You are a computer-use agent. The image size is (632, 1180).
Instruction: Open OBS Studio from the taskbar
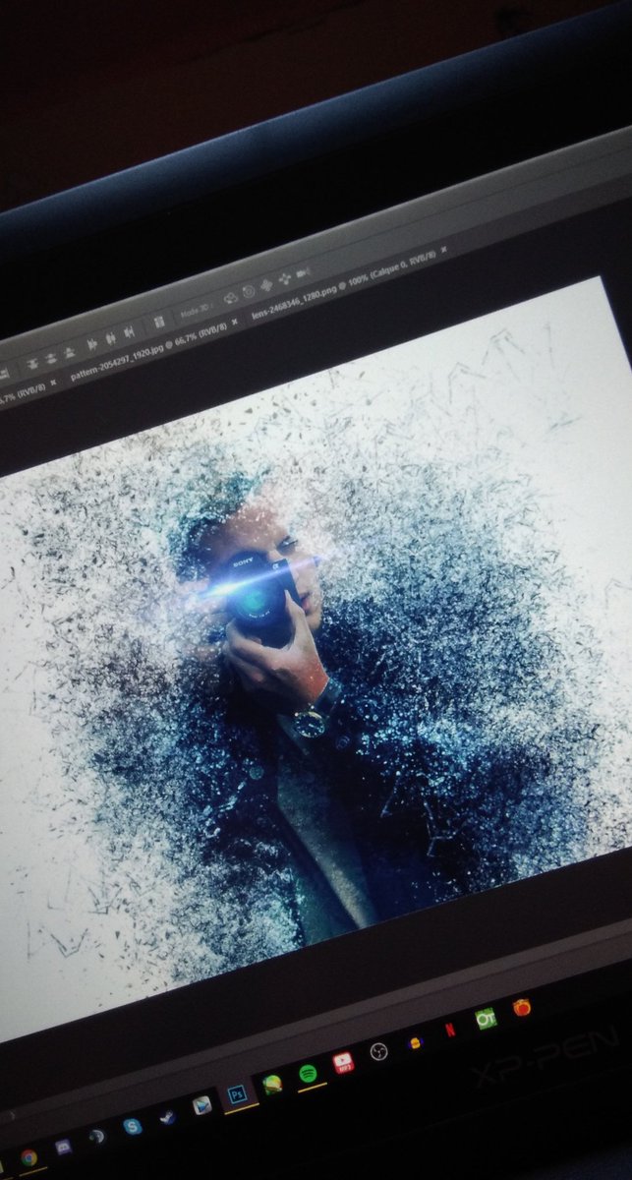click(x=378, y=1051)
